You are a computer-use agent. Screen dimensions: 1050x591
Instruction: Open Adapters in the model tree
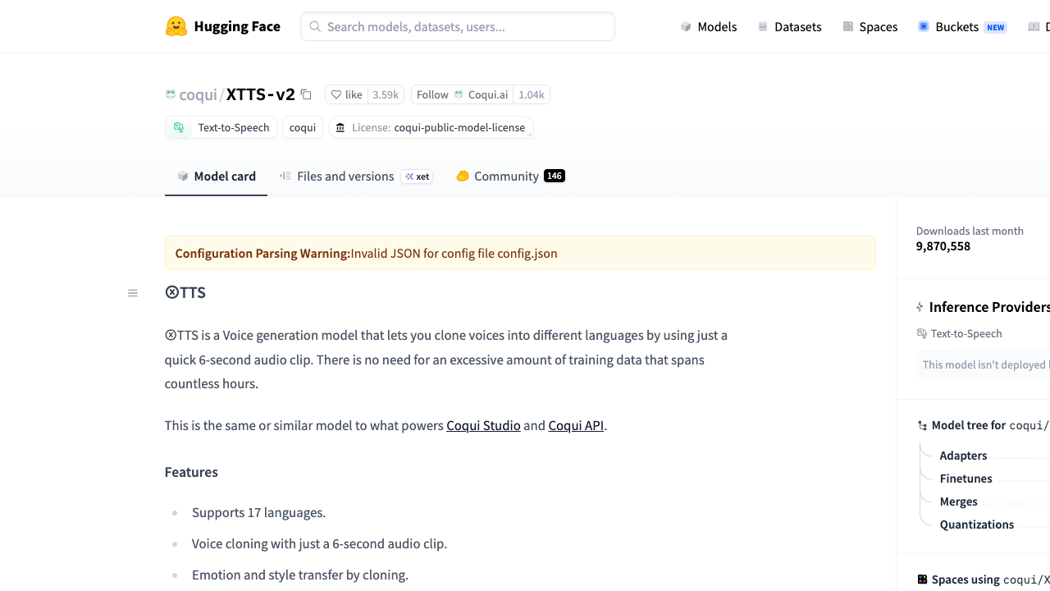(x=963, y=456)
